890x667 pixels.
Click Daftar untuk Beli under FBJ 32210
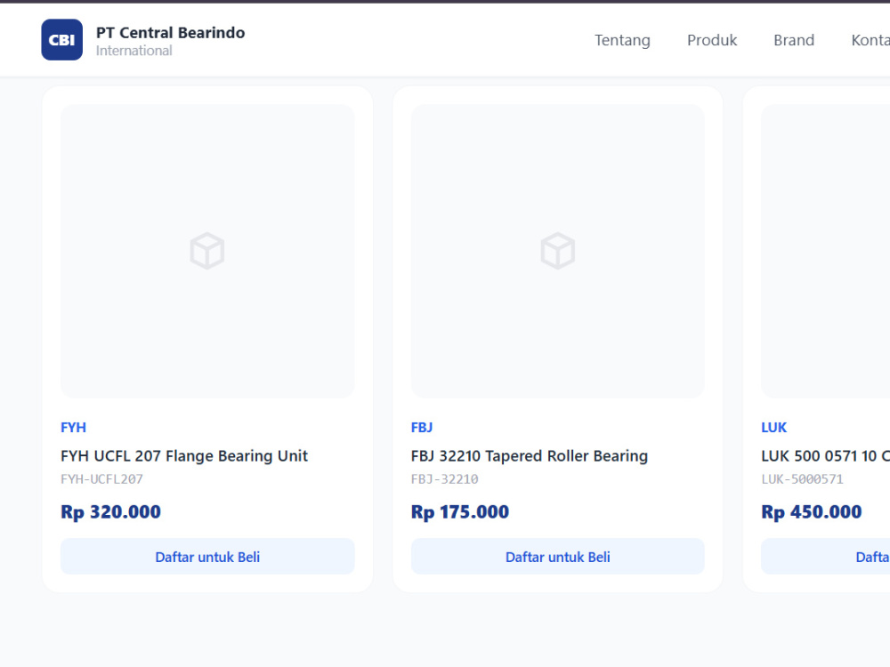[558, 557]
